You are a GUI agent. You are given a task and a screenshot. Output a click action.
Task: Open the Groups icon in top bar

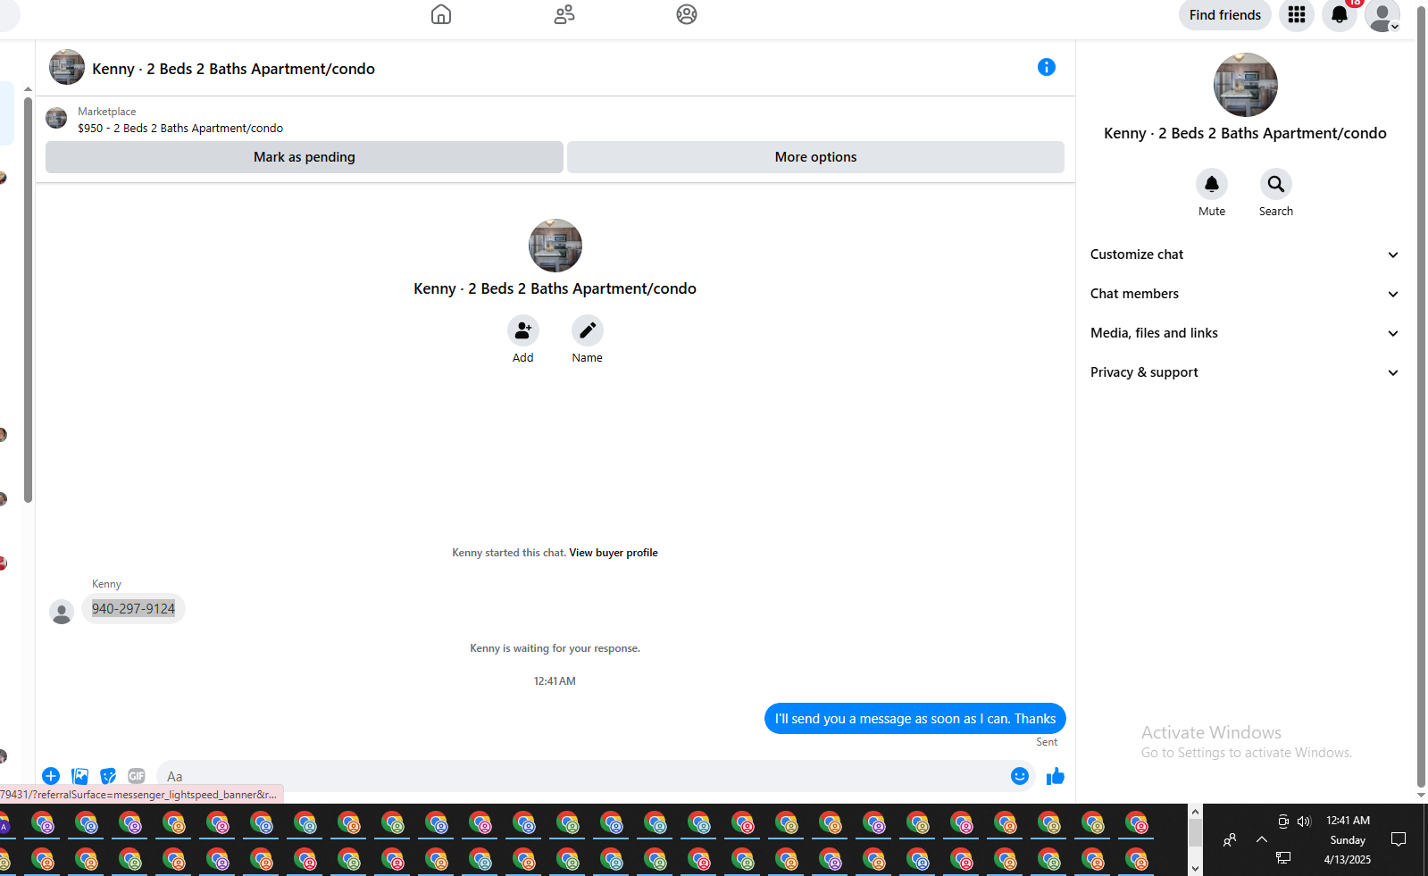[687, 14]
